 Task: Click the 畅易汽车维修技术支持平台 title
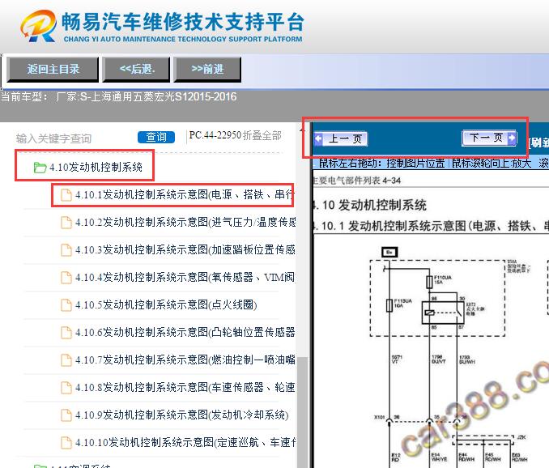click(x=183, y=22)
